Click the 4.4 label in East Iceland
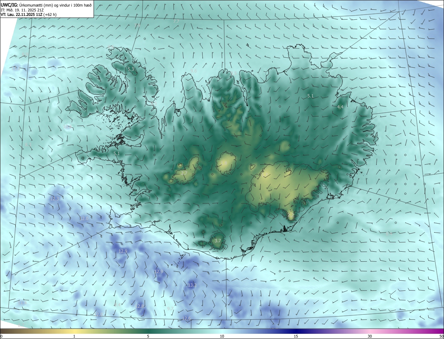This screenshot has height=339, width=444. click(x=340, y=107)
